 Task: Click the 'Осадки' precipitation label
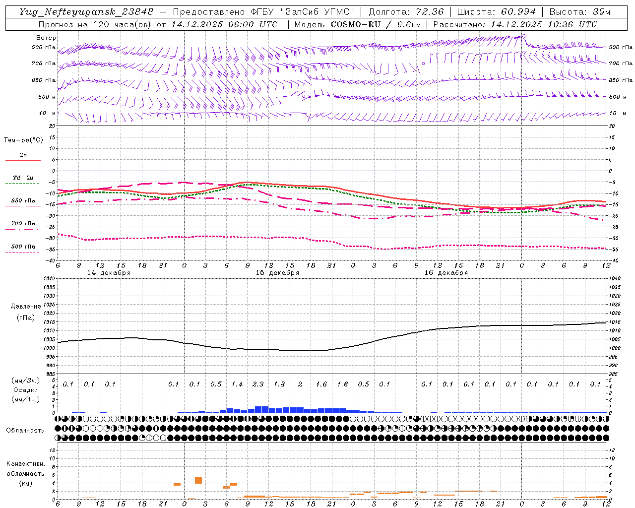(26, 390)
